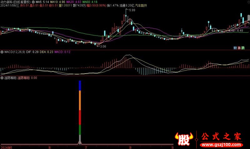
Task: Click the month 6 time axis marker
Action: 50,147
